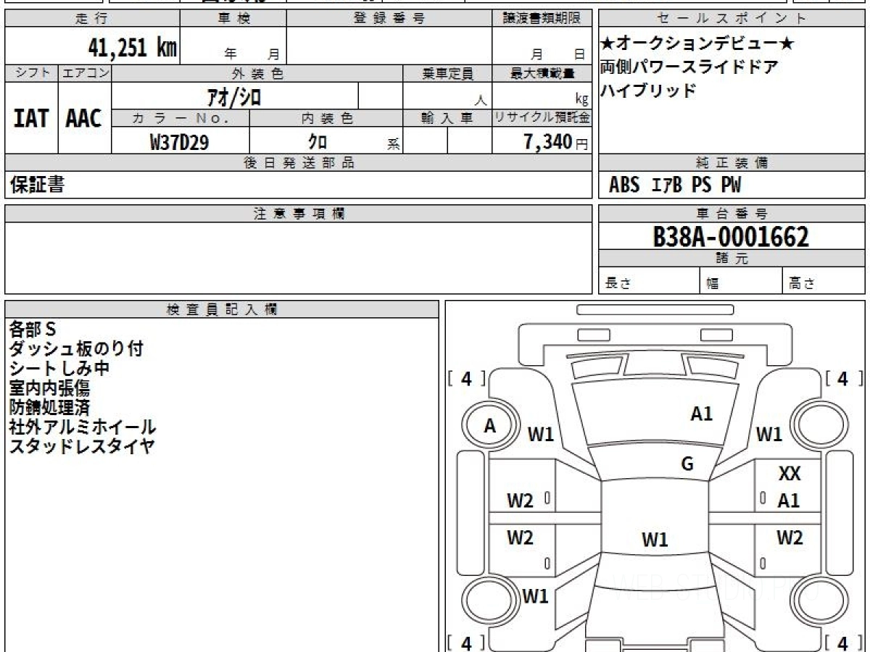Select the 内装色 header
The height and width of the screenshot is (652, 870).
[326, 118]
